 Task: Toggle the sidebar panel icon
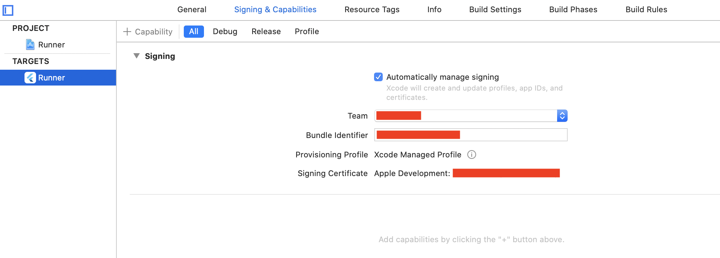click(x=8, y=10)
